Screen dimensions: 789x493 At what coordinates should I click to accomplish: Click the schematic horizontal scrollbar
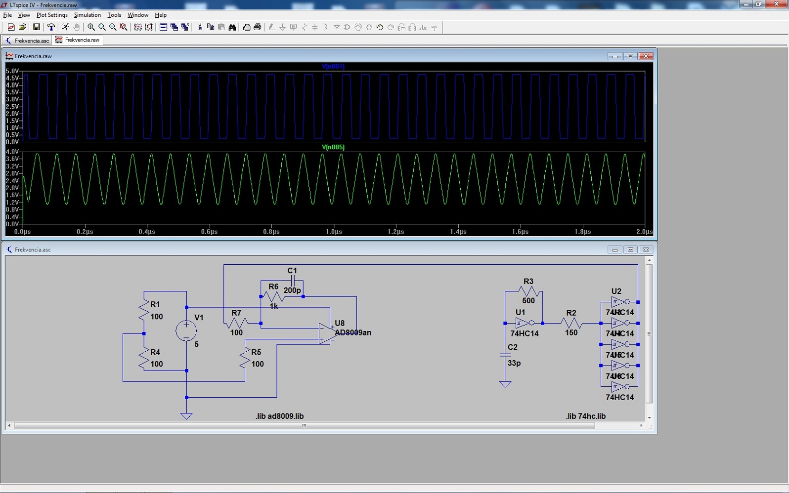click(304, 425)
